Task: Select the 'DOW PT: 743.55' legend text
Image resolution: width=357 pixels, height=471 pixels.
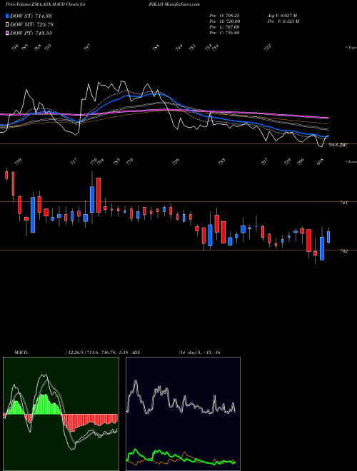Action: coord(31,33)
